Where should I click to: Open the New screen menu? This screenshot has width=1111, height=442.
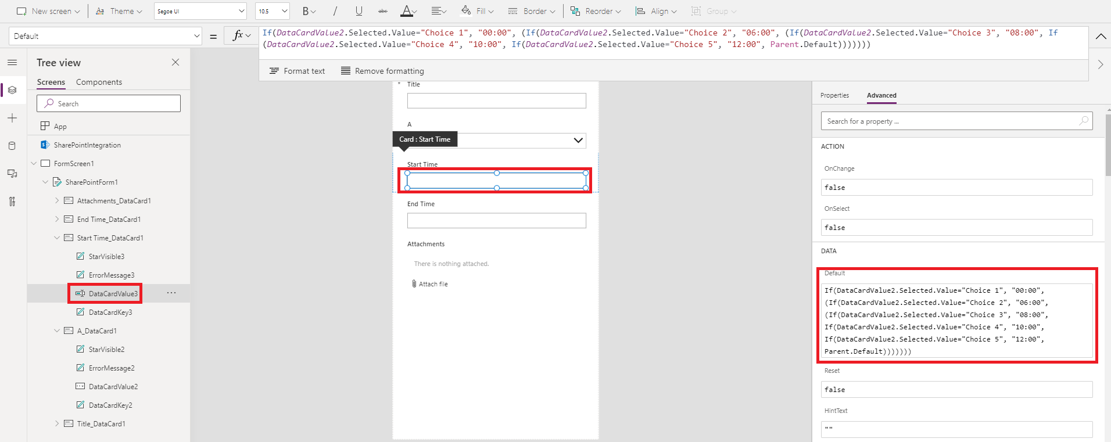[48, 11]
